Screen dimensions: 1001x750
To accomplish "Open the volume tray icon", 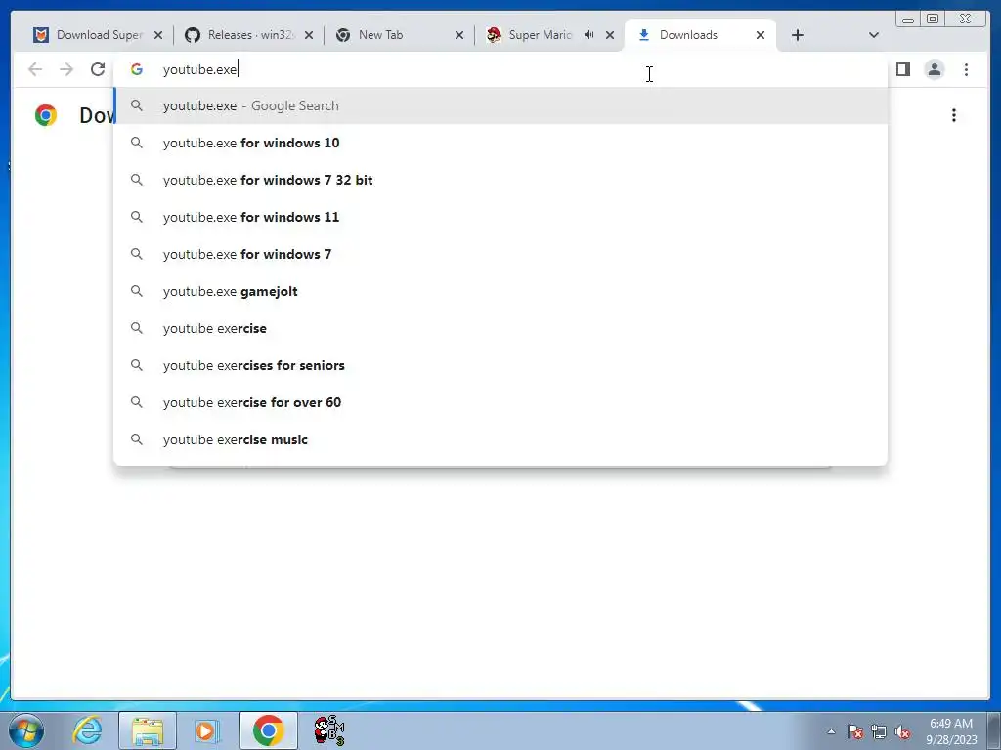I will coord(902,731).
